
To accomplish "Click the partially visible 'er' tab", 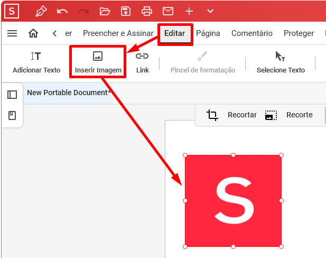I will tap(68, 33).
